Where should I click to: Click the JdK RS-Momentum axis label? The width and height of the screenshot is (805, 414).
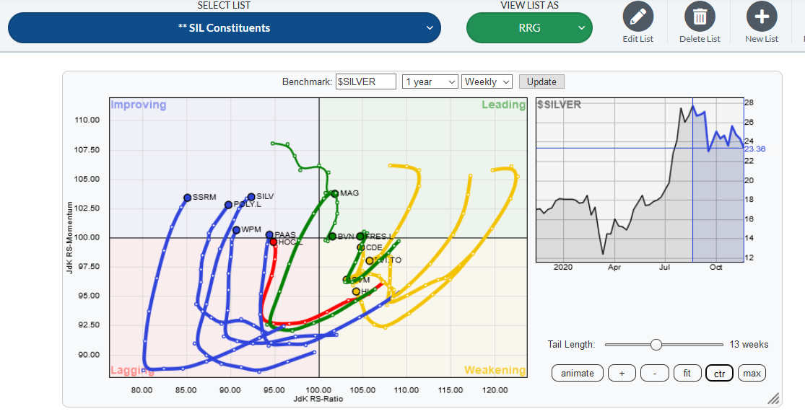tap(69, 237)
